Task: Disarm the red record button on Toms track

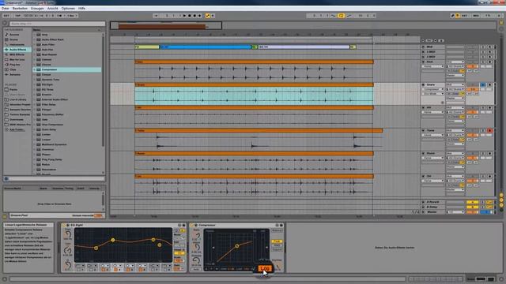Action: (490, 131)
